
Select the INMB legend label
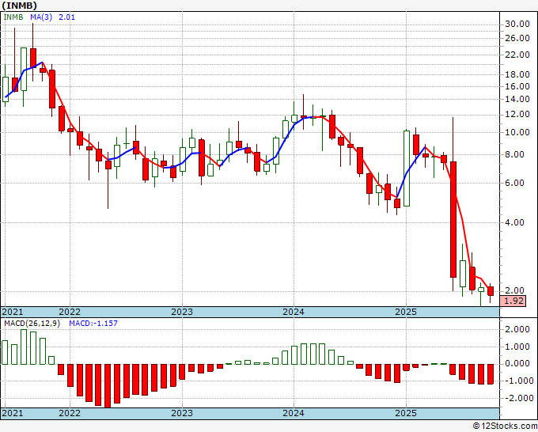pyautogui.click(x=13, y=17)
